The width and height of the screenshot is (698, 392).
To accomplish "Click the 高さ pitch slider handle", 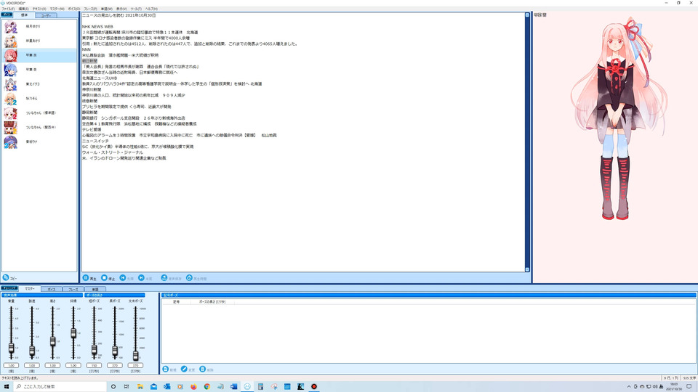I will click(x=52, y=341).
